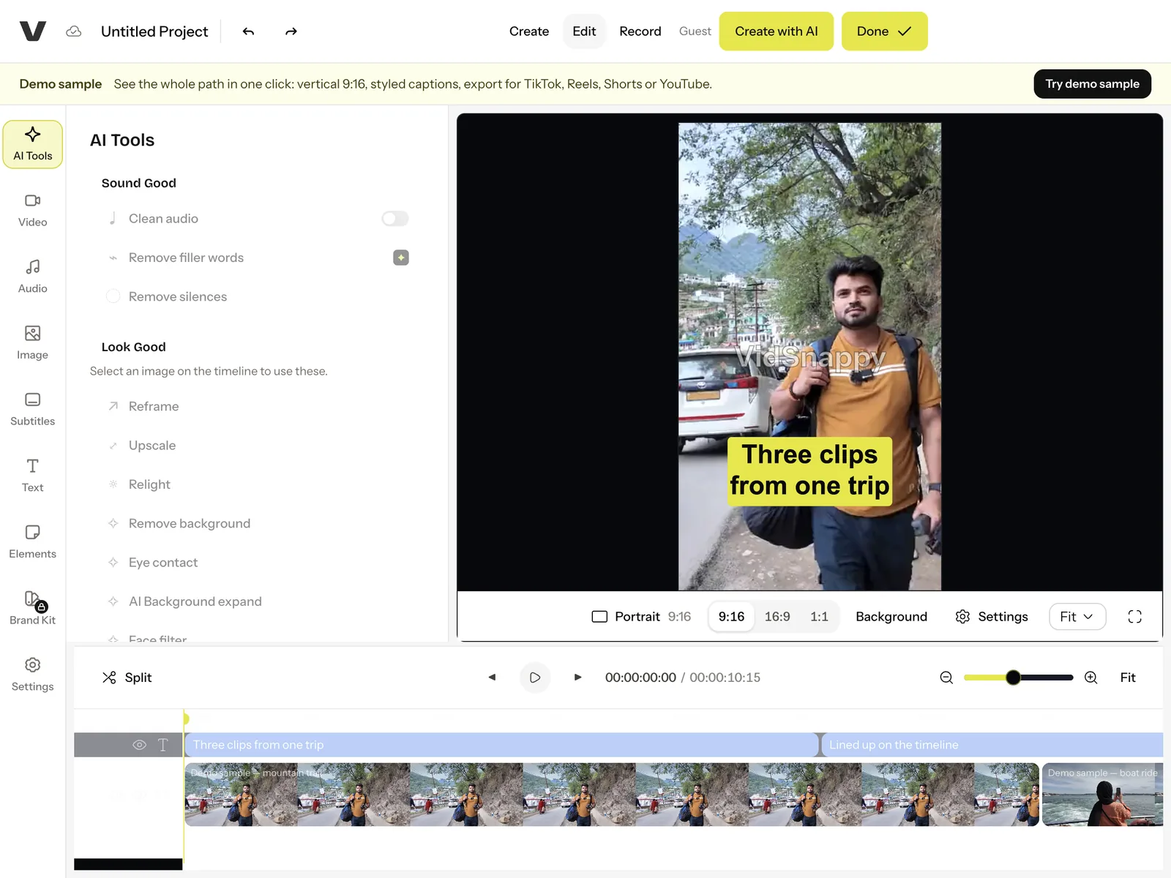Open the Fit zoom dropdown in preview
This screenshot has height=878, width=1171.
pyautogui.click(x=1077, y=617)
